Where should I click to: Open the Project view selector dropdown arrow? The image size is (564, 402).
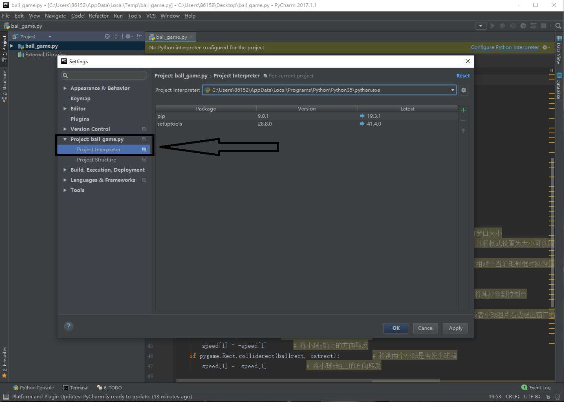[50, 37]
